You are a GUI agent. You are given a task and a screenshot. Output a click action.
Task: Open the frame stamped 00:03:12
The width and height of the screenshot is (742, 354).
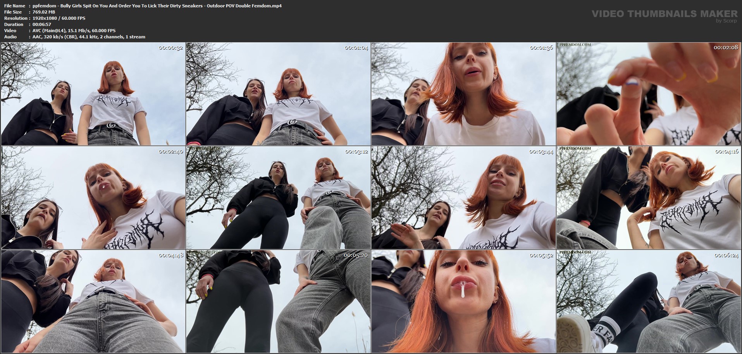(278, 198)
